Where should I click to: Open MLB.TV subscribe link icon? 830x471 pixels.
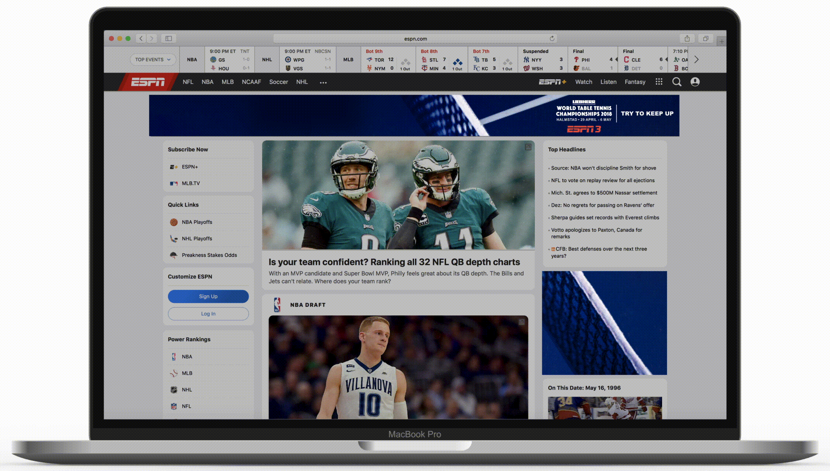coord(173,183)
